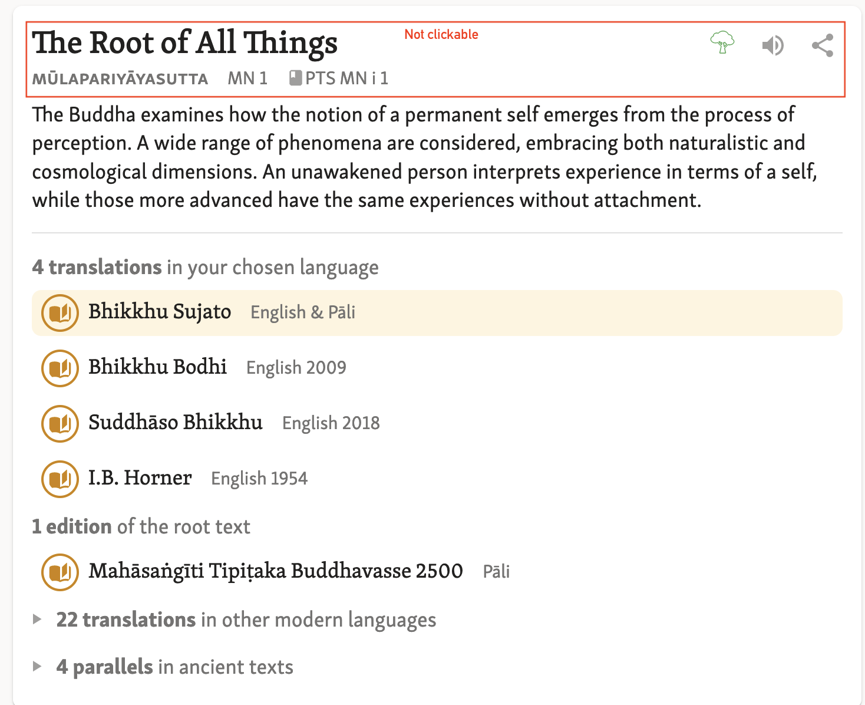This screenshot has height=705, width=865.
Task: Open Mahāsaṅgīti Tipiṭaka Buddhavasse 2500 text
Action: (x=437, y=572)
